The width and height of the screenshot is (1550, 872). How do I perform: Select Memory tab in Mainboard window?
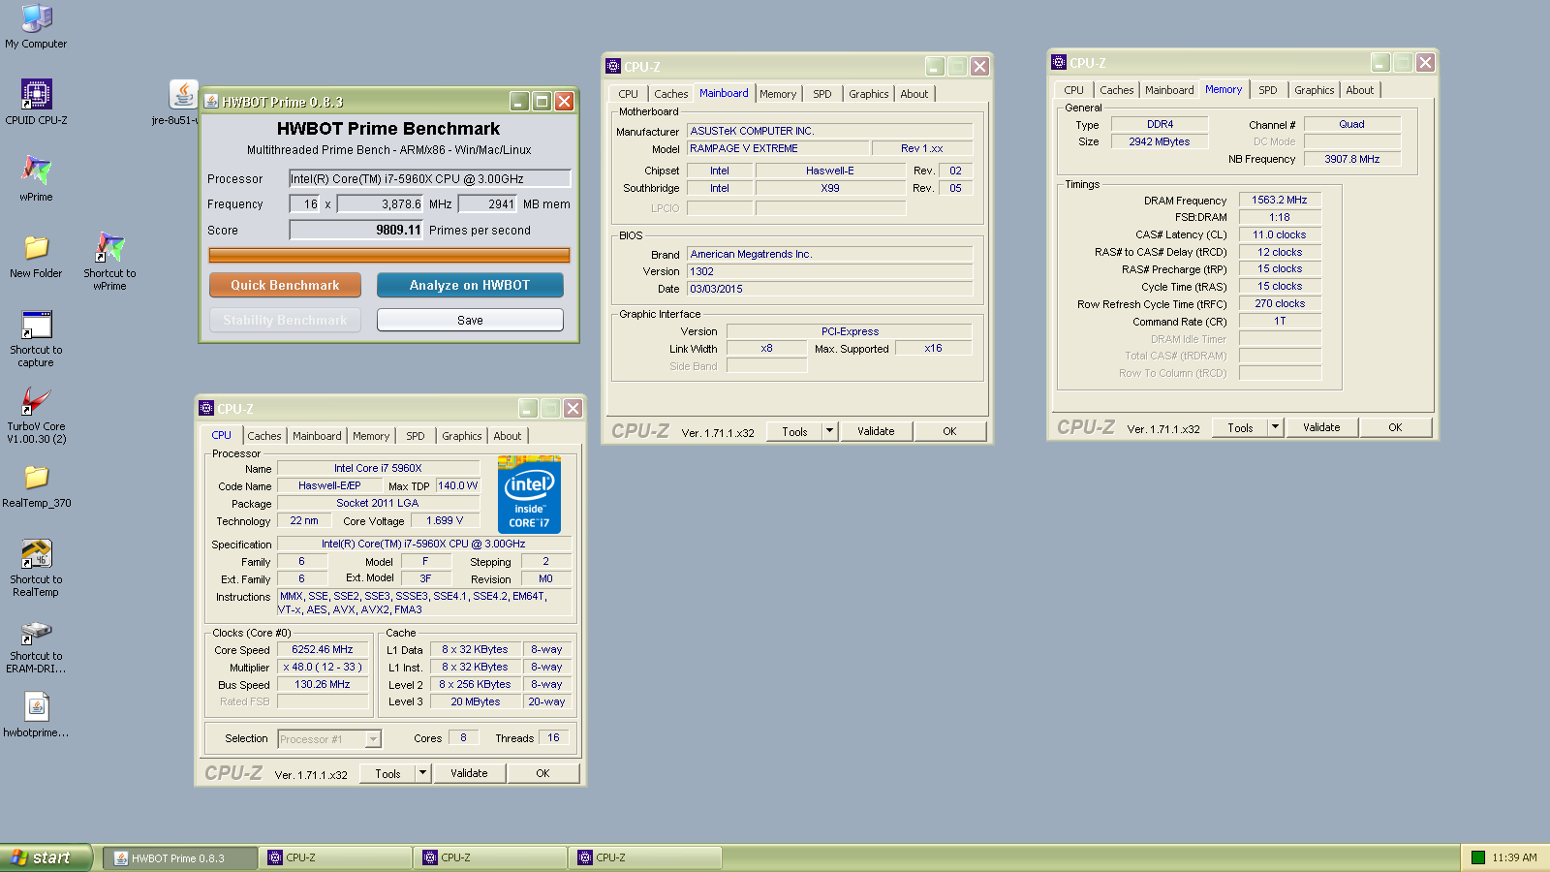(x=778, y=94)
